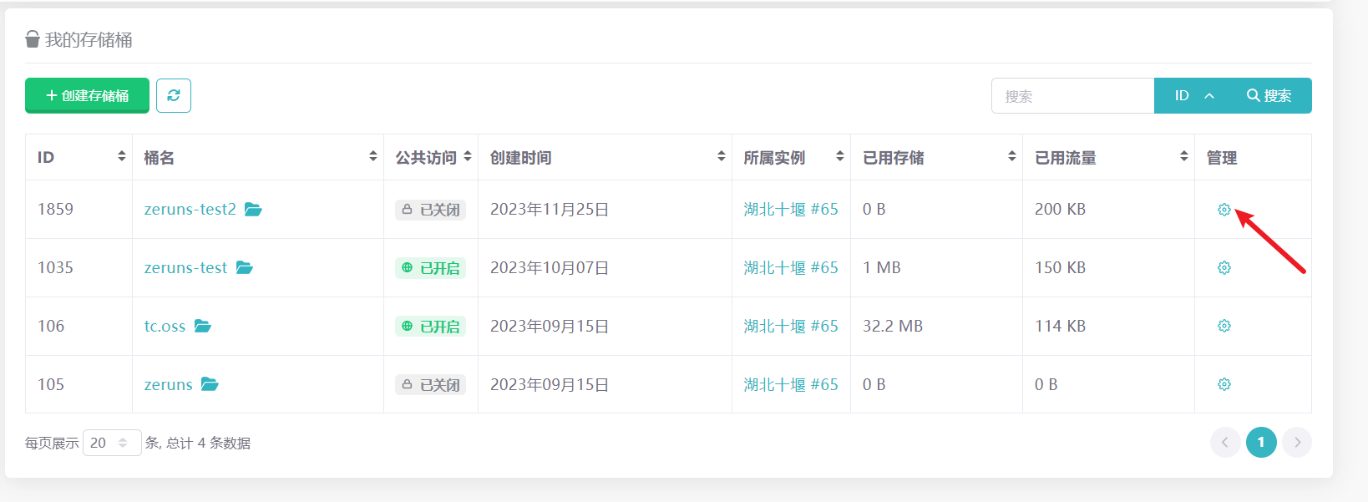Click 已开启 public access badge for tc.oss
Screen dimensions: 1368x502
coord(430,327)
